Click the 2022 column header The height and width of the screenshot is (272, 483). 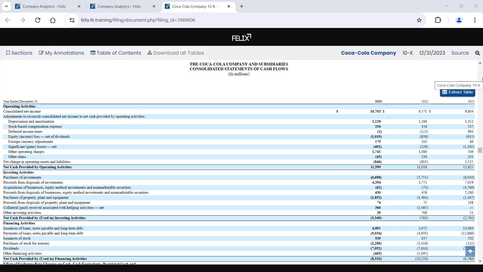click(x=425, y=102)
